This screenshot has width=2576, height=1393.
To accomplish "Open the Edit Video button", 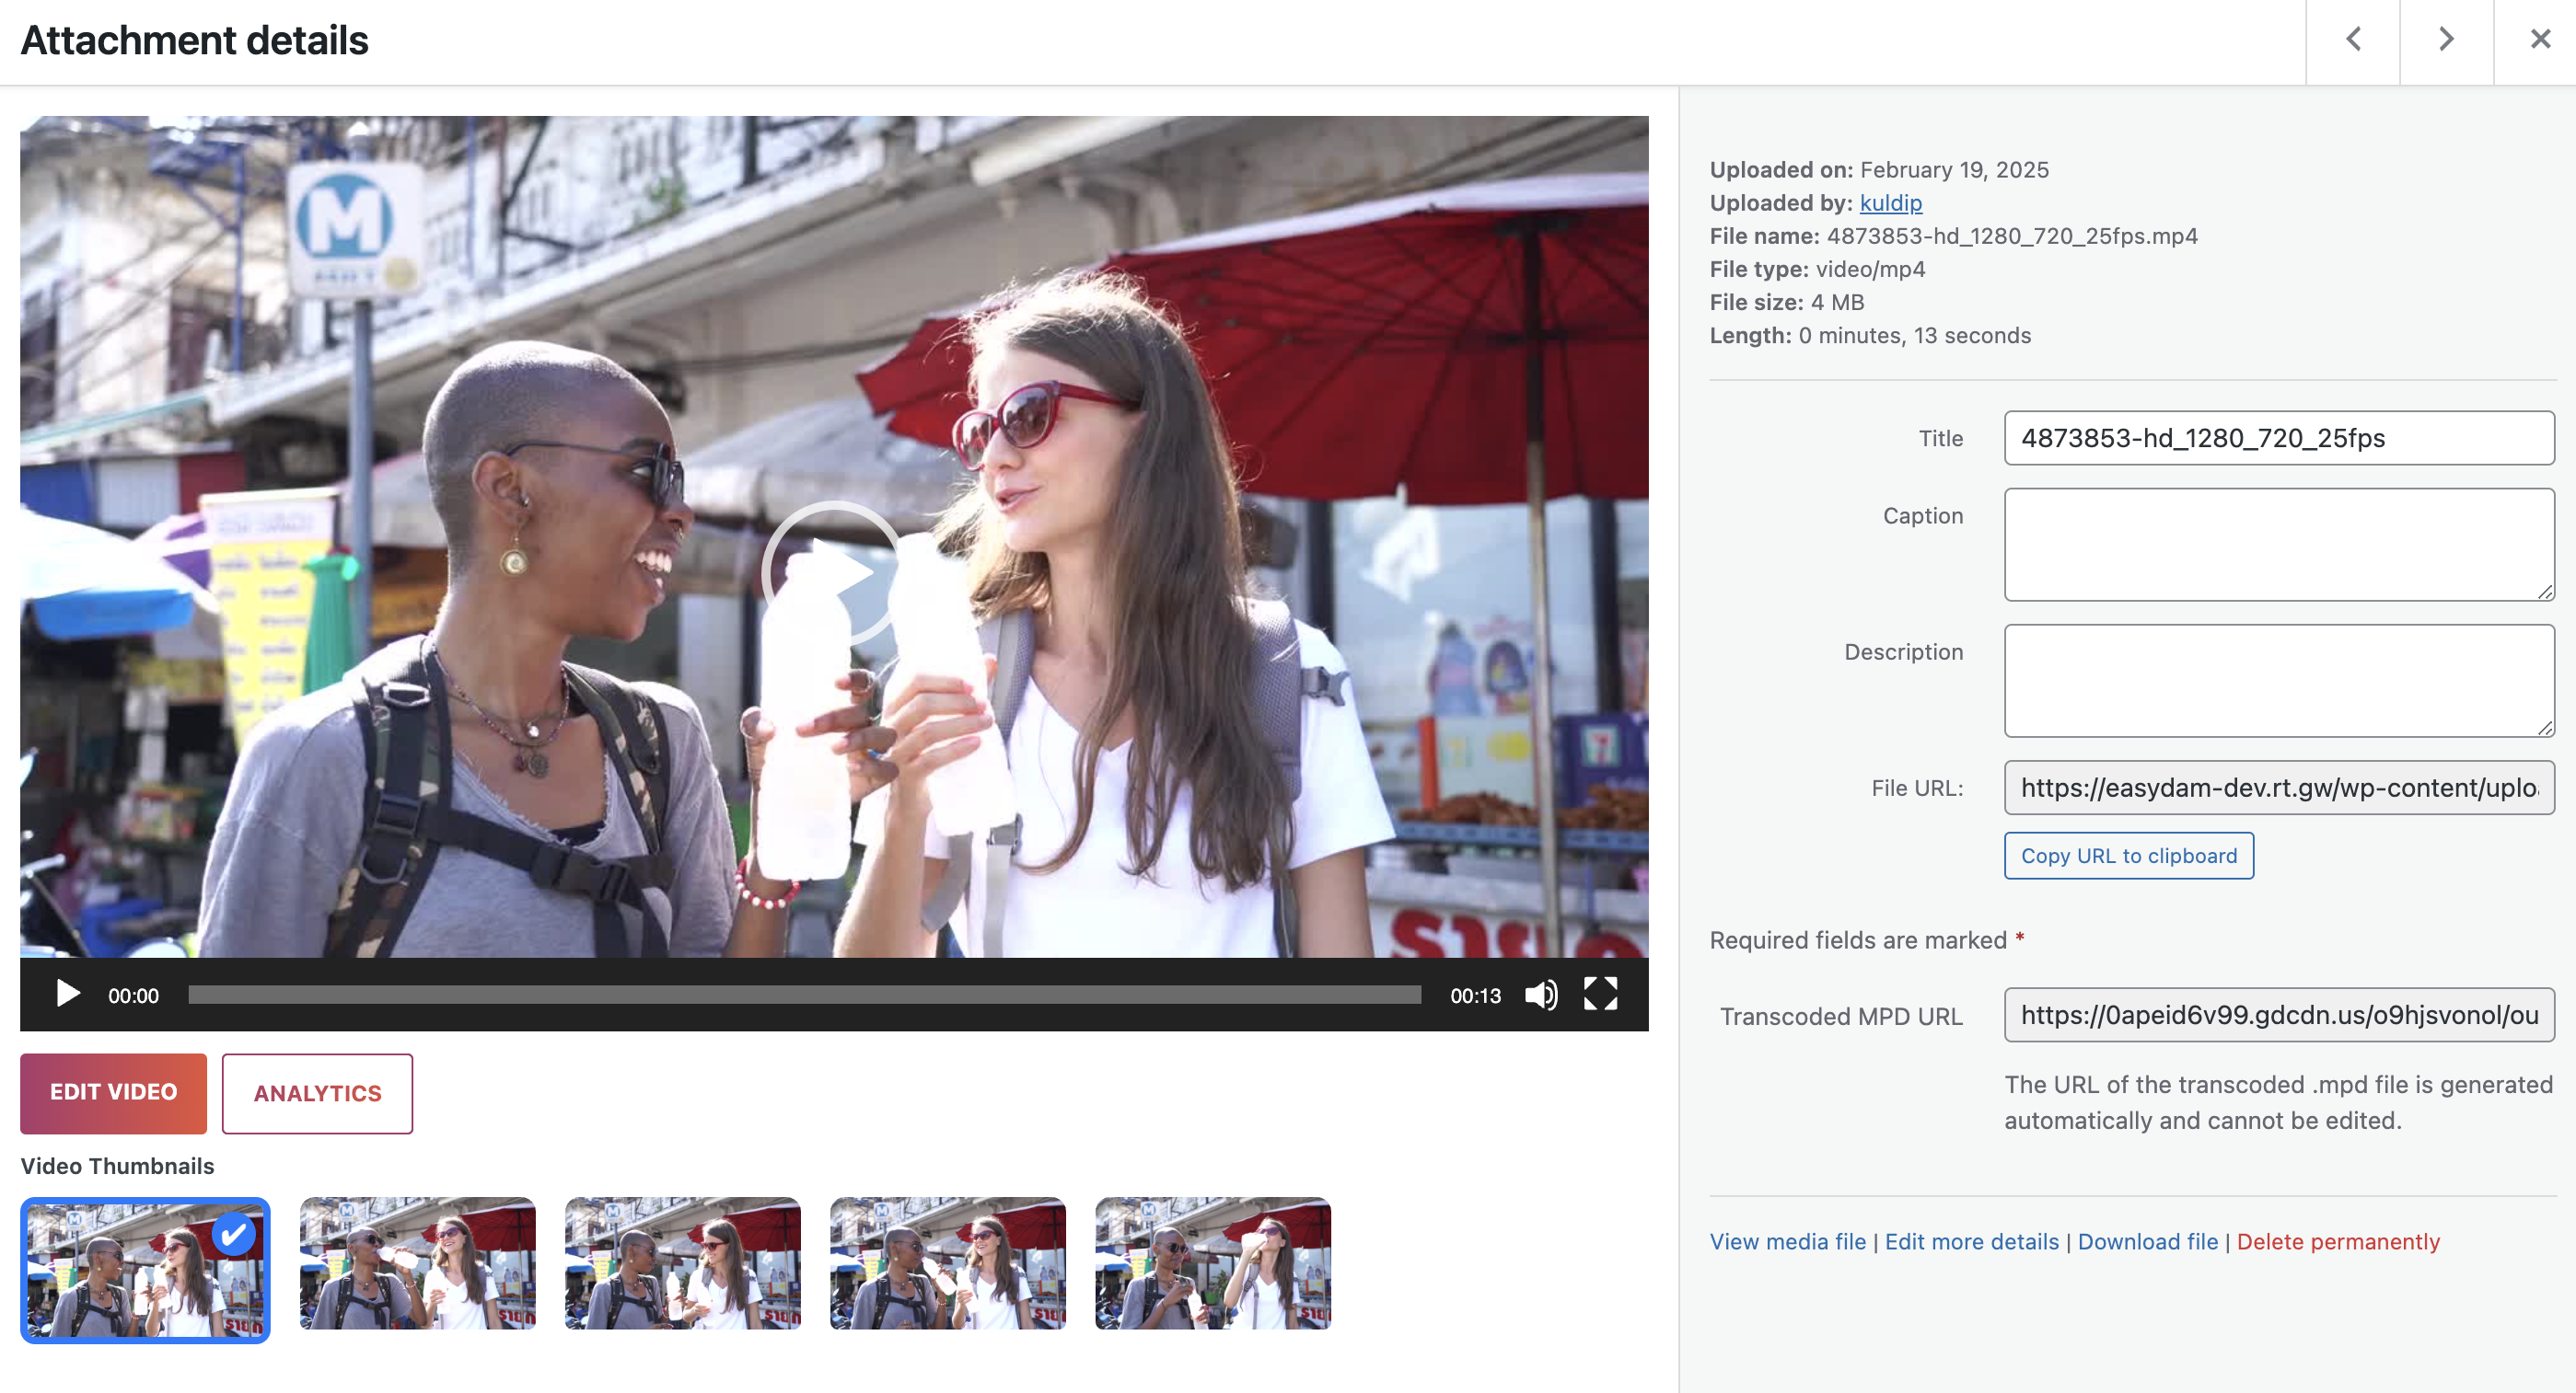I will [x=113, y=1093].
